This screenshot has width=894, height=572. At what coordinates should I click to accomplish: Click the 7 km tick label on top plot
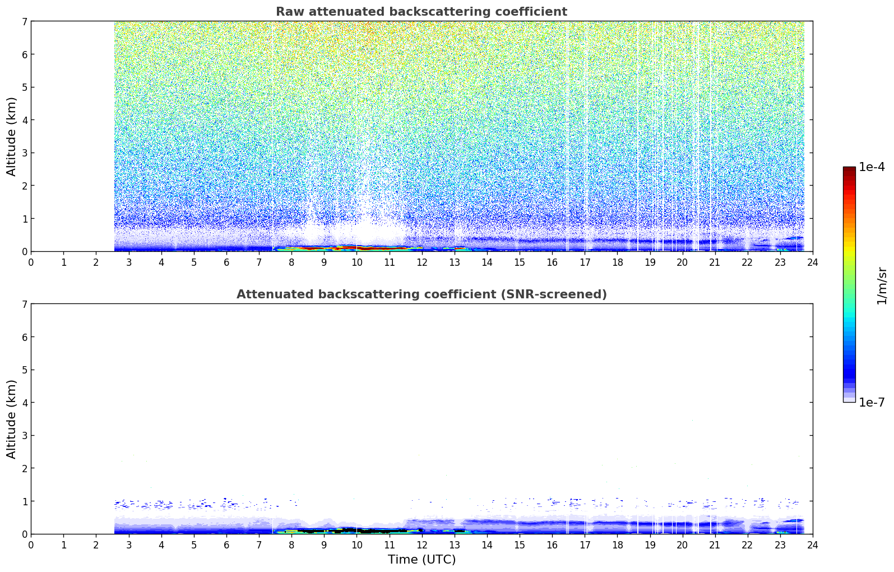coord(24,22)
